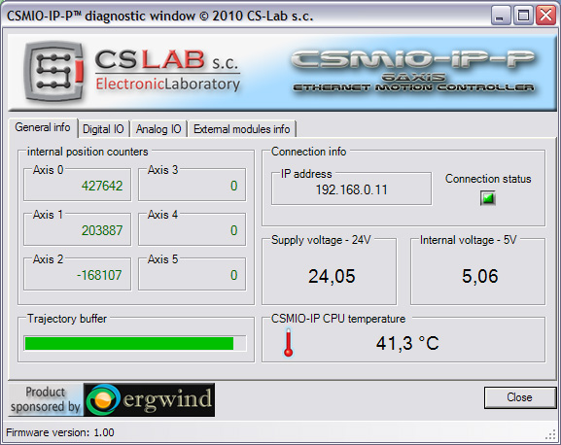Click the internal position counters group title

tap(88, 152)
